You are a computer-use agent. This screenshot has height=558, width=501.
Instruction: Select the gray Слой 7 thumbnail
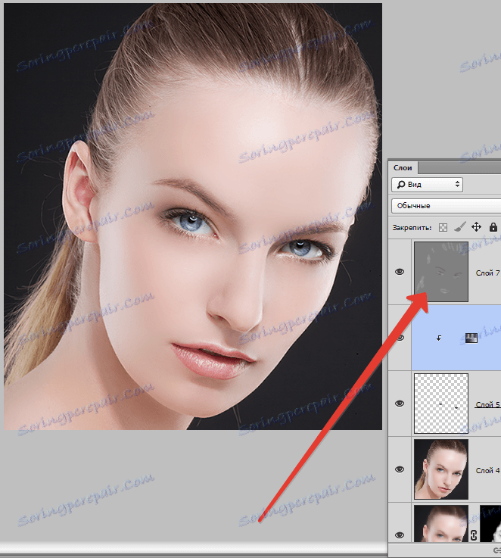point(441,272)
